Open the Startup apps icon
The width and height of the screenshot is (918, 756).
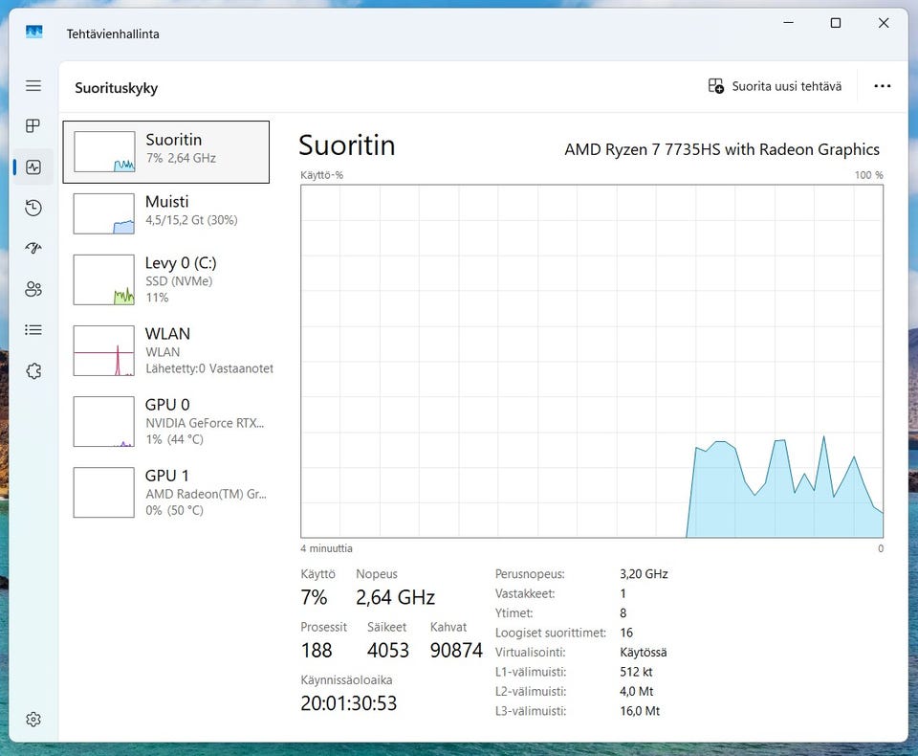click(33, 248)
